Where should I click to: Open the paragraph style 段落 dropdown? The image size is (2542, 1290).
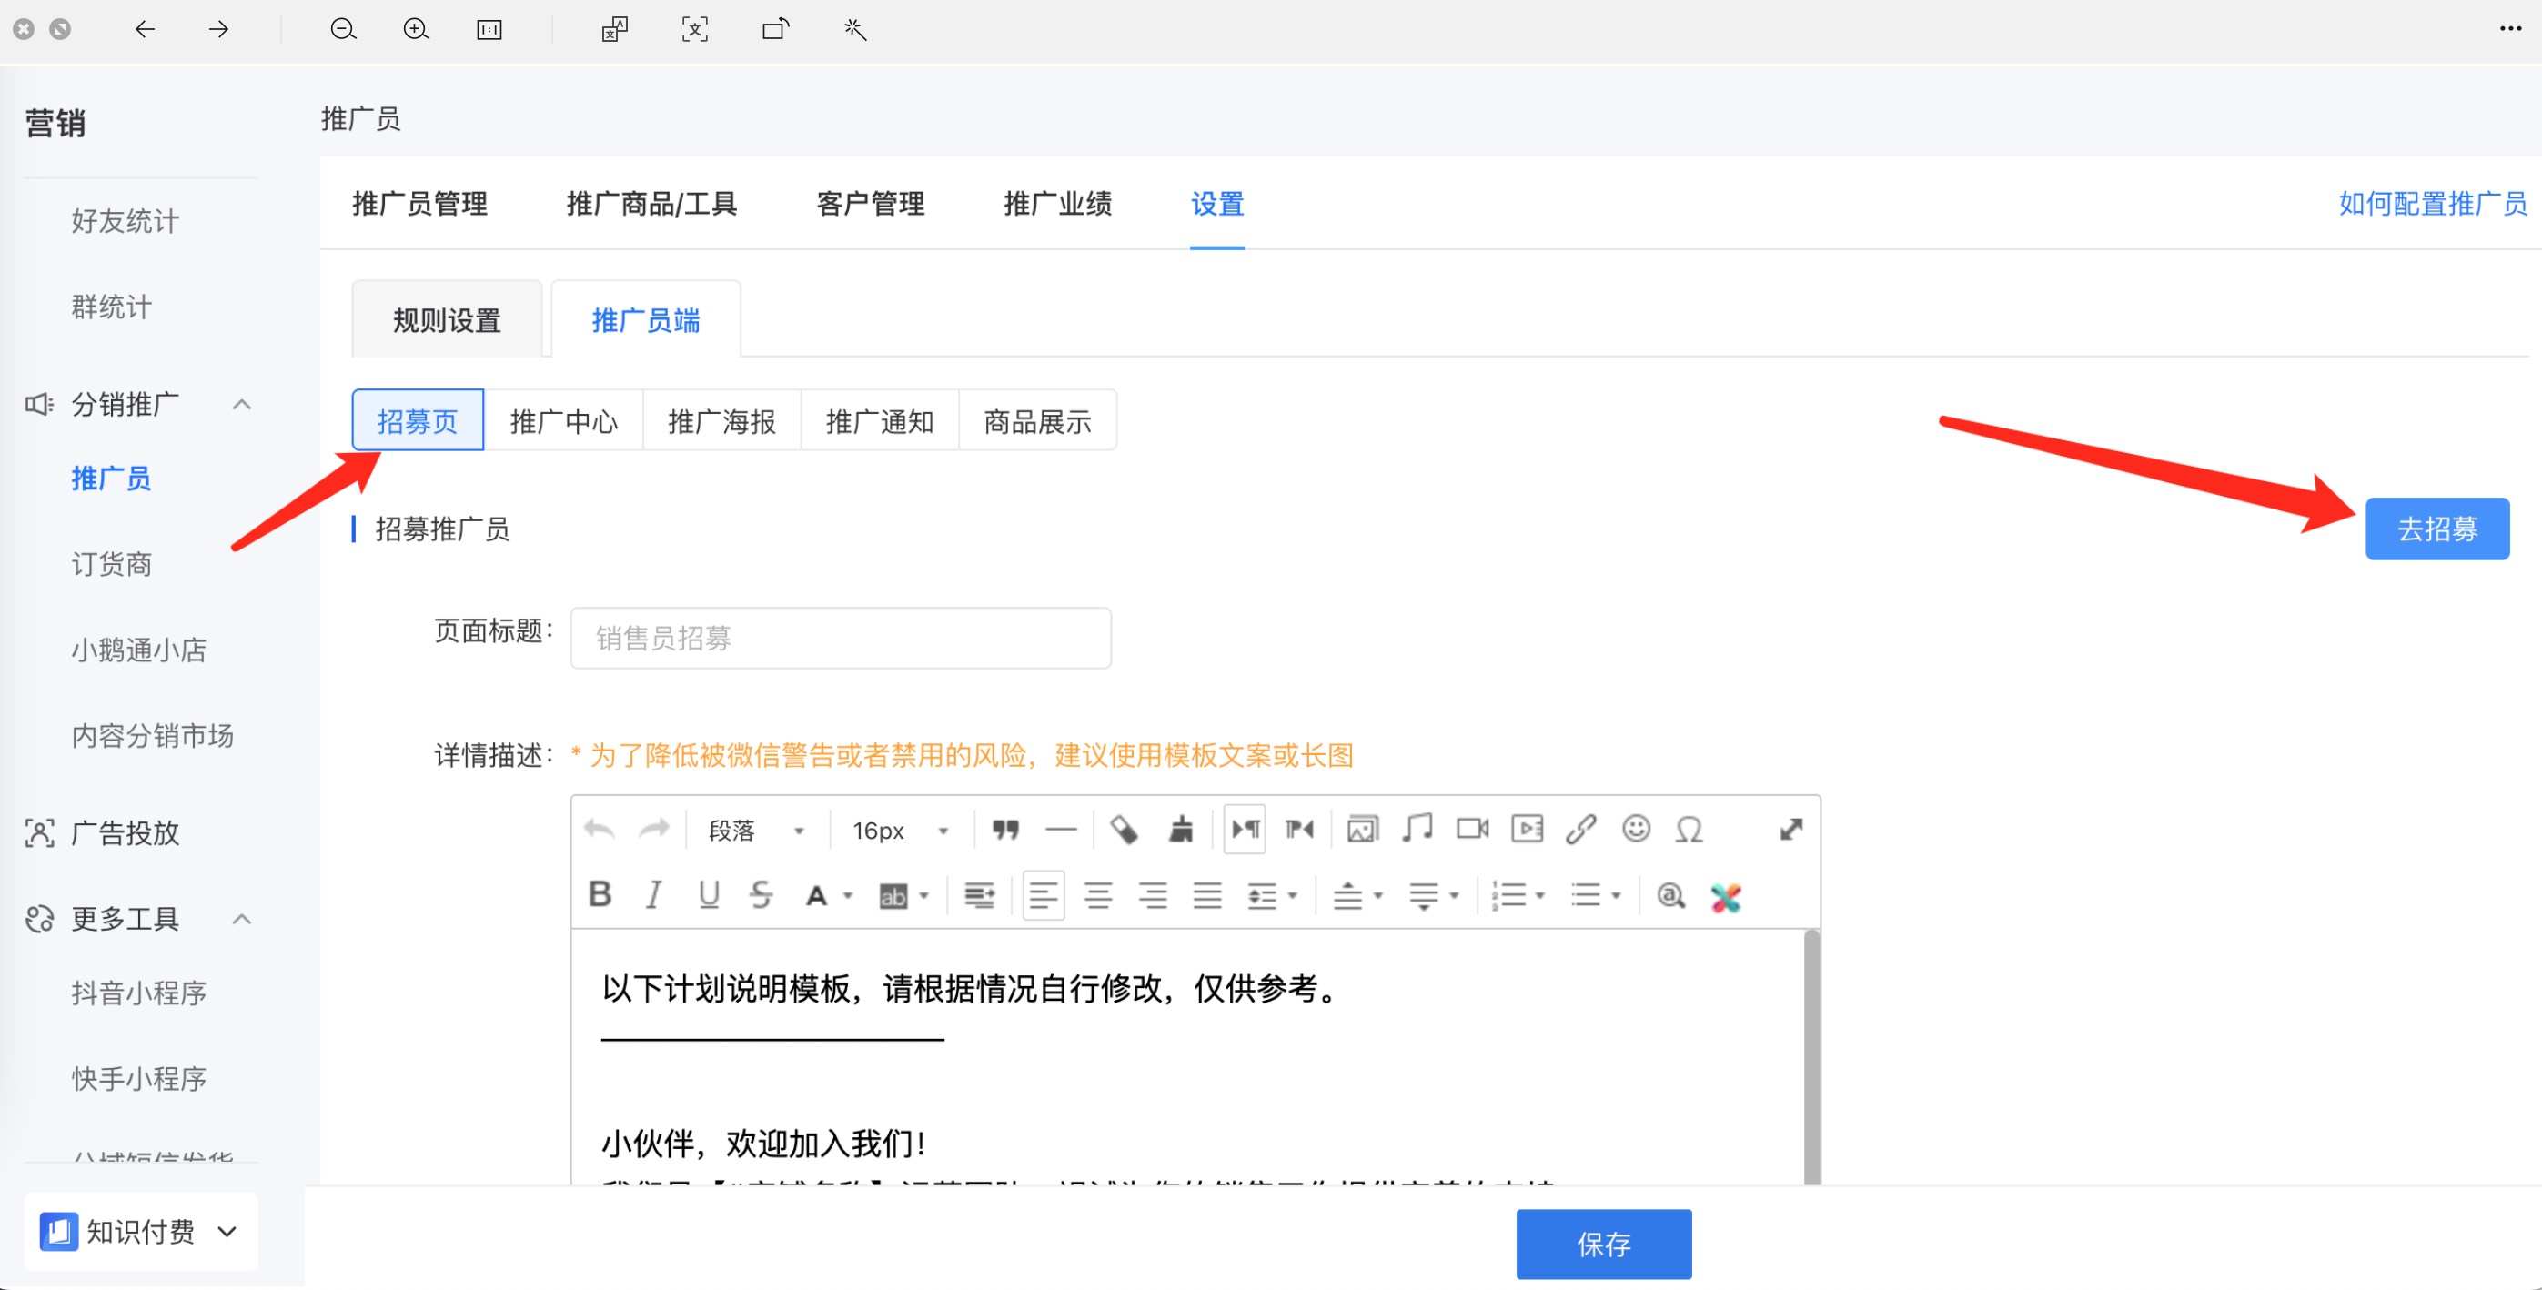click(x=756, y=830)
